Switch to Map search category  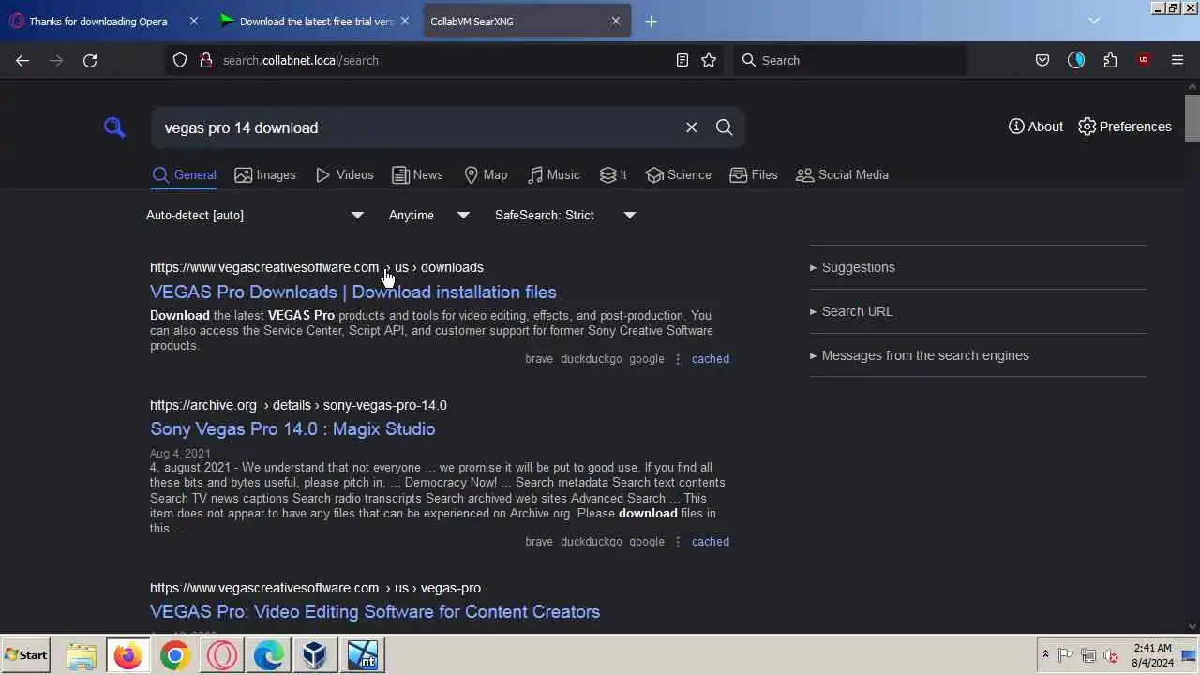coord(486,175)
